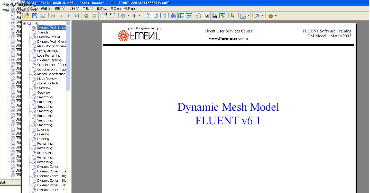The height and width of the screenshot is (193, 370).
Task: Set view to Actual Size page icon
Action: 147,16
